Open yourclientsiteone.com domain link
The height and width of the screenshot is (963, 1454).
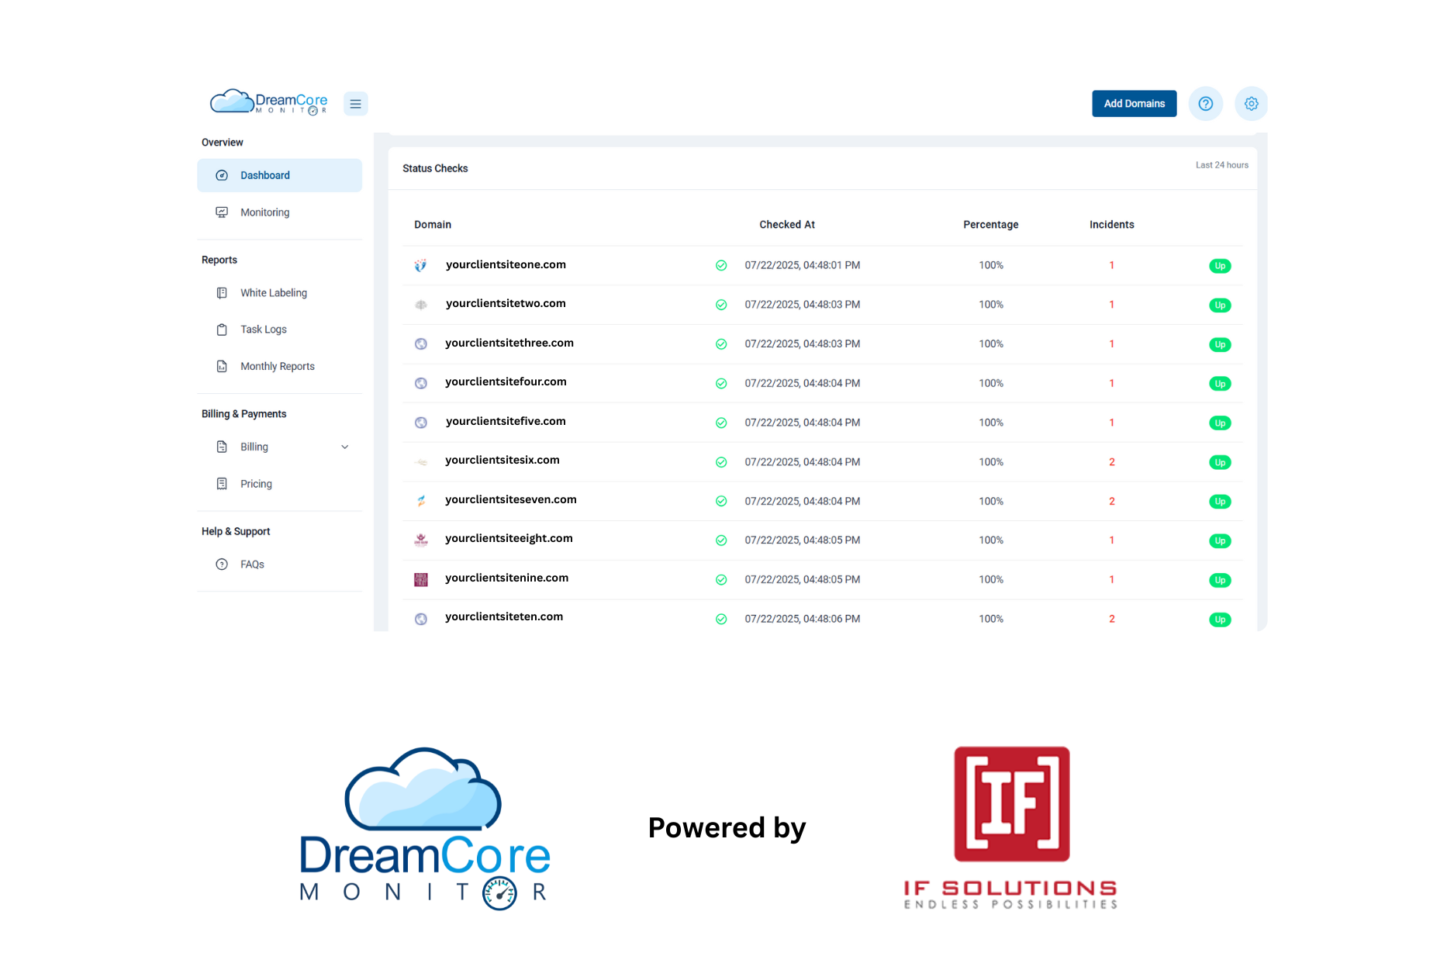click(x=506, y=264)
